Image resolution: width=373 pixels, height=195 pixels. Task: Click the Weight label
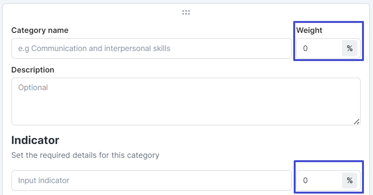[309, 30]
